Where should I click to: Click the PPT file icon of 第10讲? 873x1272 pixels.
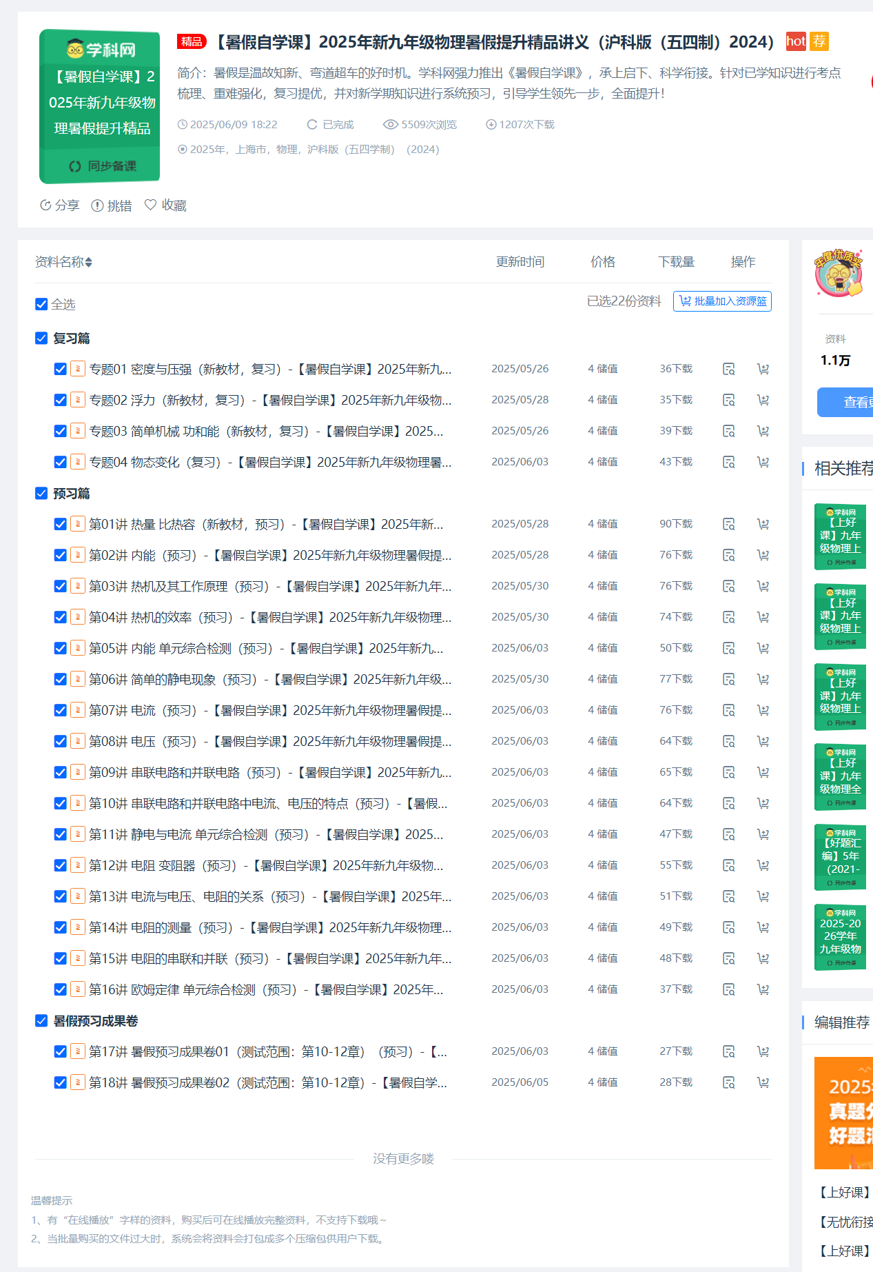coord(78,803)
